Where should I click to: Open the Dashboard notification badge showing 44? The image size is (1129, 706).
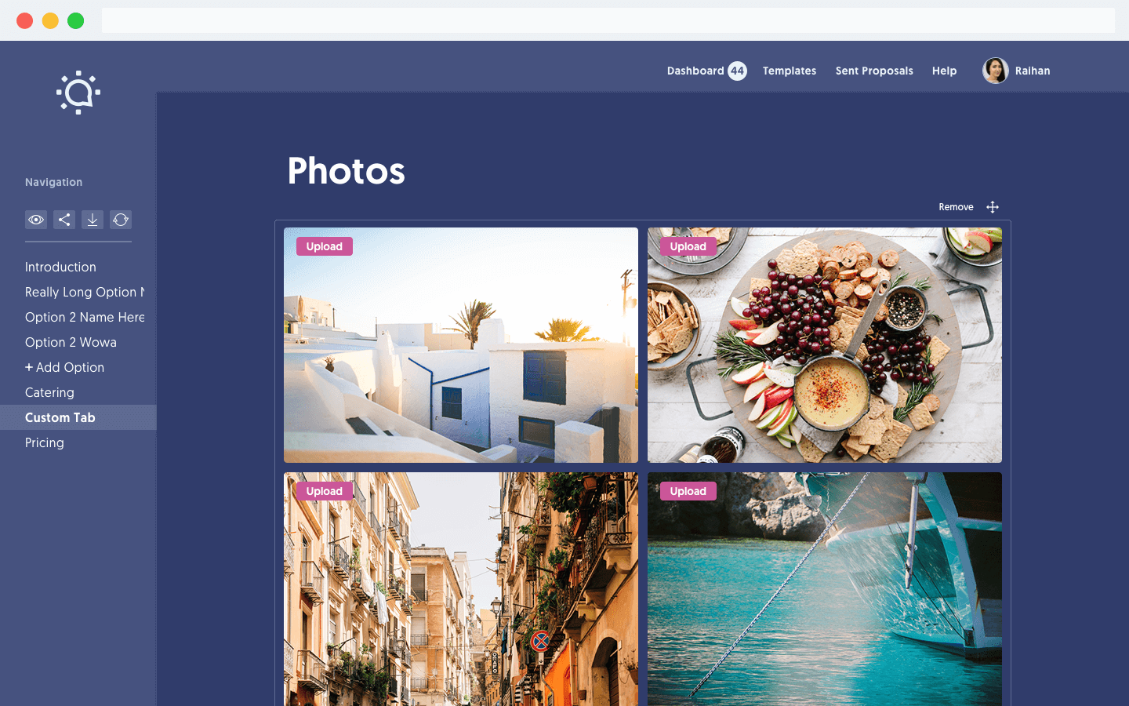[x=736, y=71]
